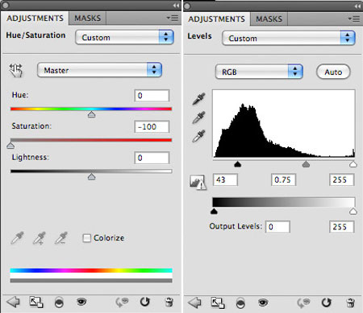Screen dimensions: 363x313
Task: Select the on-image adjustment hand tool
Action: [x=16, y=71]
